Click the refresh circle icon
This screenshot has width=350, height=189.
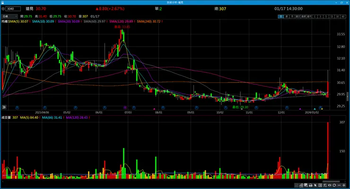pyautogui.click(x=334, y=185)
